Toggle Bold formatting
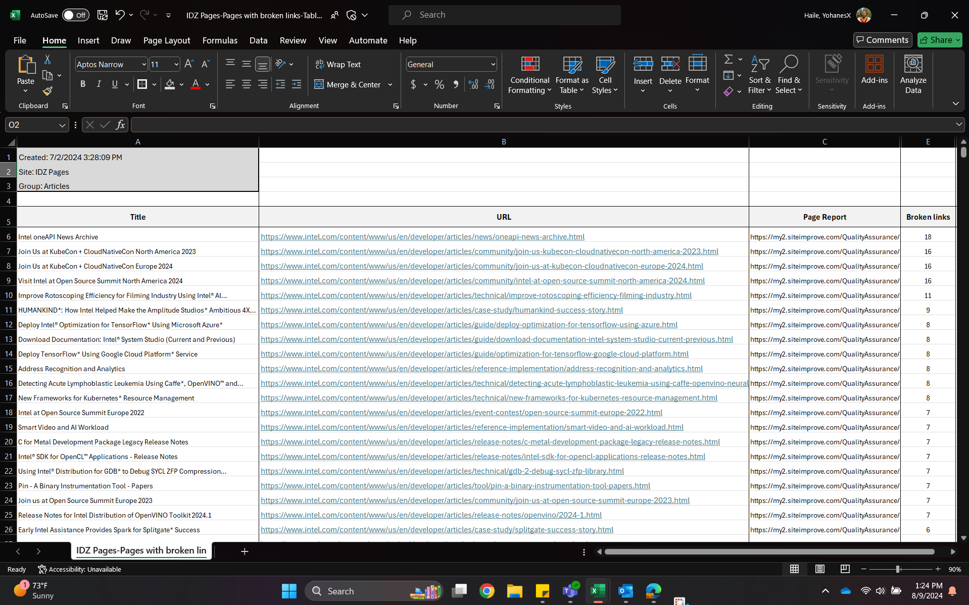Screen dimensions: 969x605 click(x=83, y=84)
